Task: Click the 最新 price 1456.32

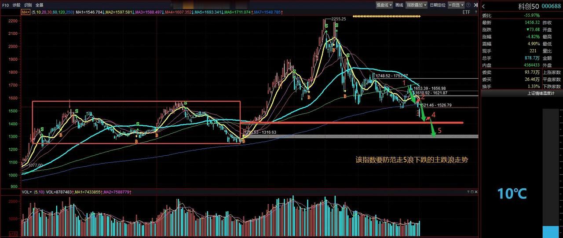Action: coord(532,22)
